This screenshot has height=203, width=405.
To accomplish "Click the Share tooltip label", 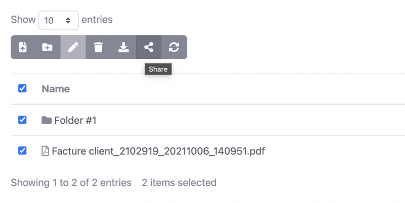I will pos(158,69).
